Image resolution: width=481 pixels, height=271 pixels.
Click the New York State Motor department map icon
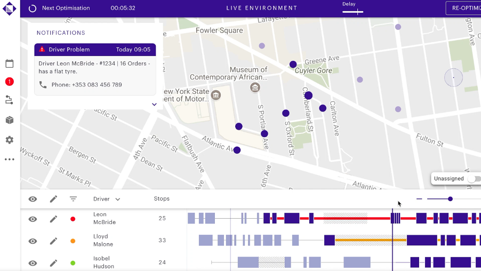coord(215,95)
